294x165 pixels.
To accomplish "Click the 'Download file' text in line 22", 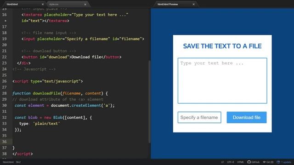I will point(86,57).
